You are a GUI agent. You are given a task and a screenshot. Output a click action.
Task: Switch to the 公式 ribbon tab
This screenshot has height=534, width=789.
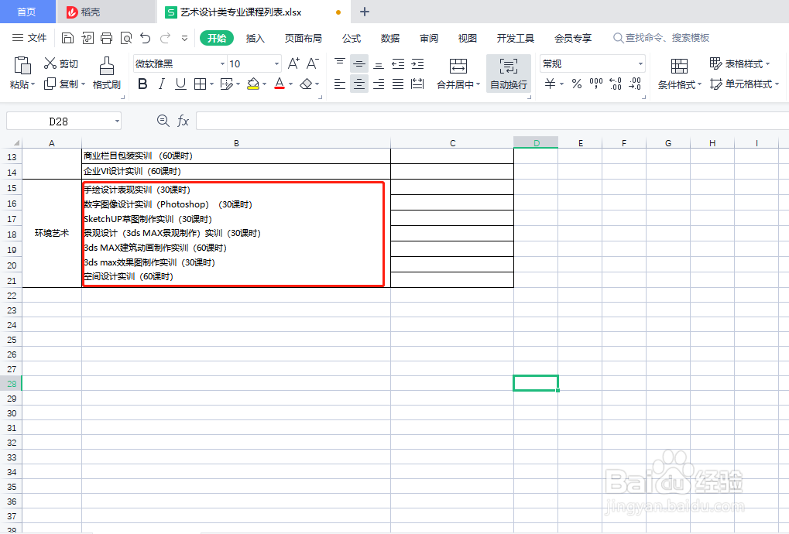click(x=350, y=37)
